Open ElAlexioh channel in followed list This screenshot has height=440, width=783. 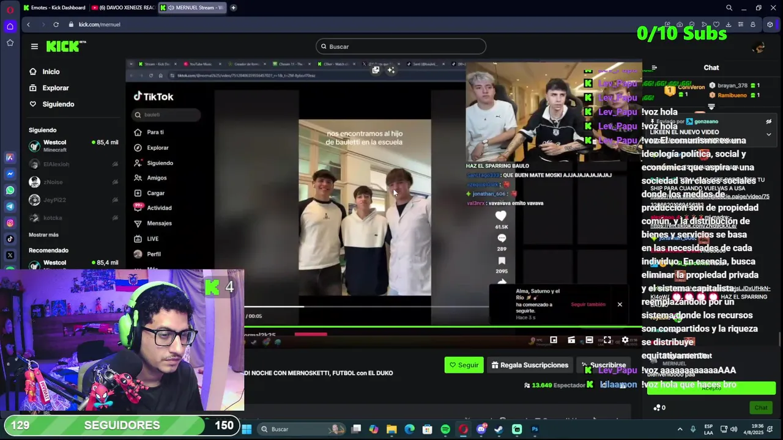point(73,164)
